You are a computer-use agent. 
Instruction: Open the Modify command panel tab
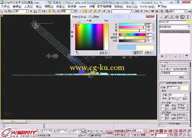coord(166,17)
